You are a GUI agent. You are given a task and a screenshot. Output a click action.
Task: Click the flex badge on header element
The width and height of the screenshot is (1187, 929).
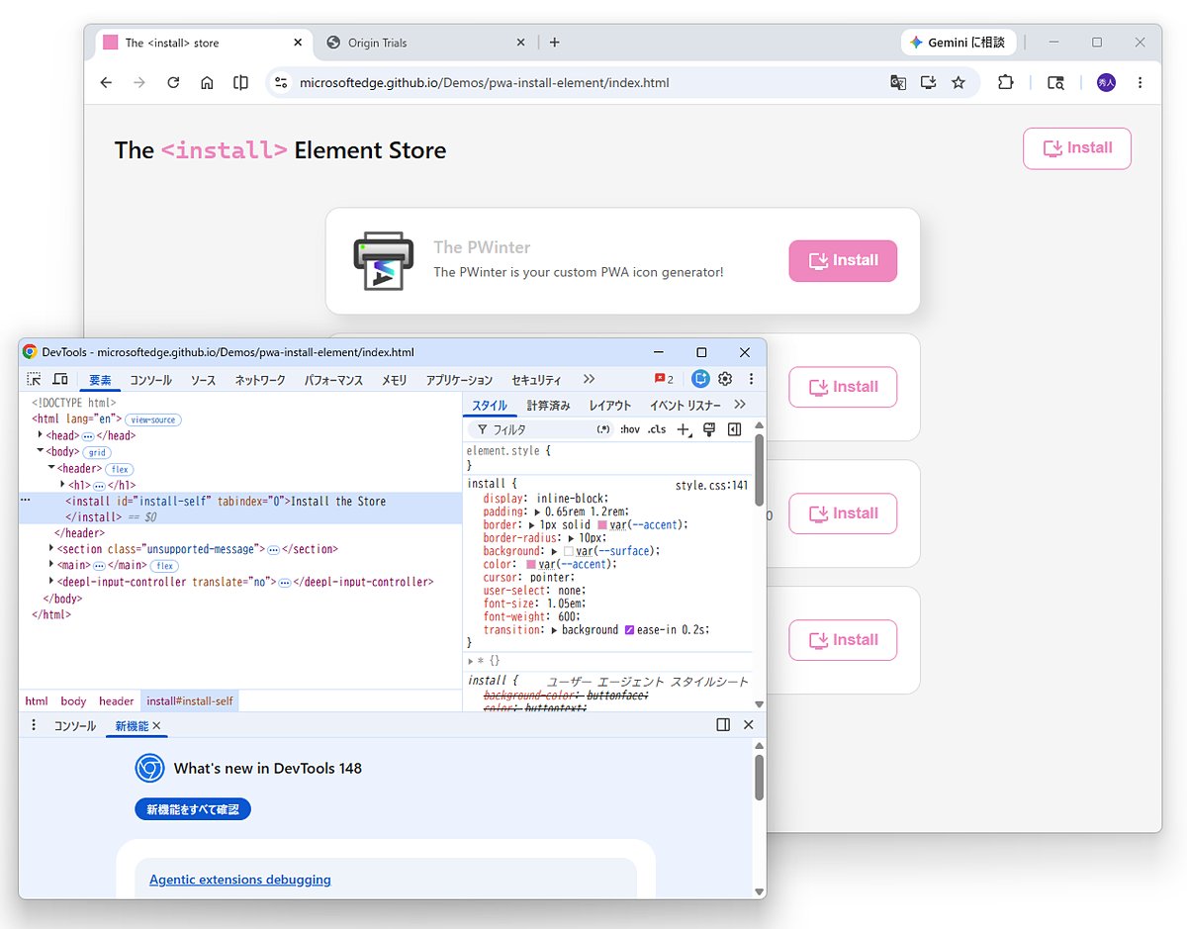(x=120, y=469)
